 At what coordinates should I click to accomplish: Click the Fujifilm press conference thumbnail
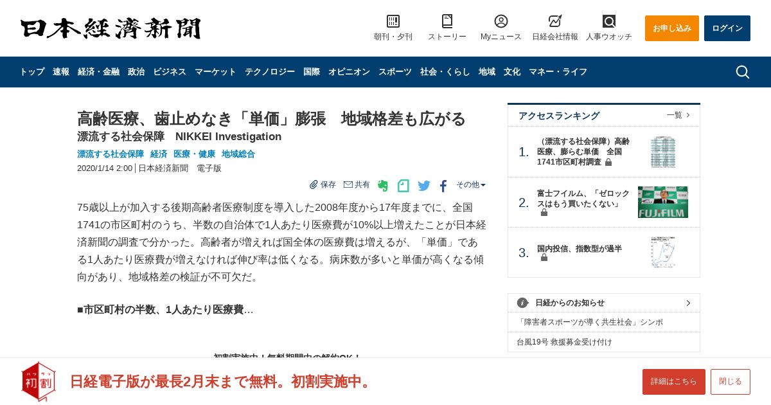[663, 203]
